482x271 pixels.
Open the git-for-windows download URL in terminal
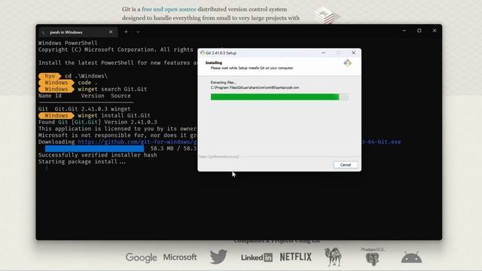tap(137, 142)
